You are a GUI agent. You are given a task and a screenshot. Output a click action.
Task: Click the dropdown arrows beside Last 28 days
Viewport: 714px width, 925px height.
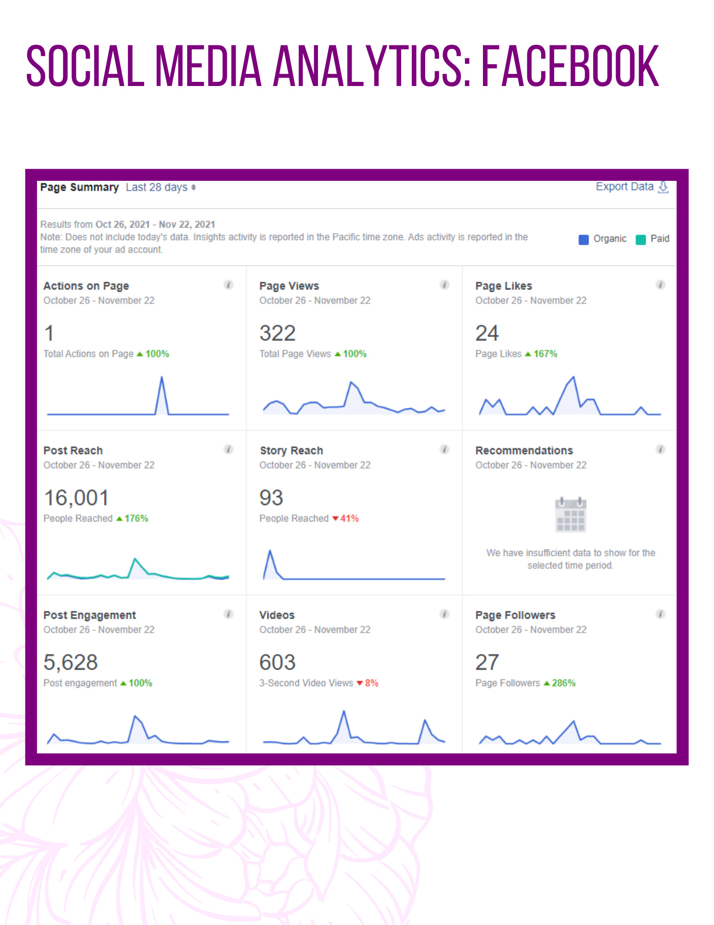click(194, 187)
